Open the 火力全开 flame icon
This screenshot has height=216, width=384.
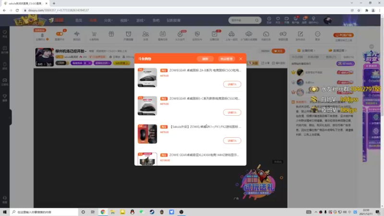click(x=180, y=35)
